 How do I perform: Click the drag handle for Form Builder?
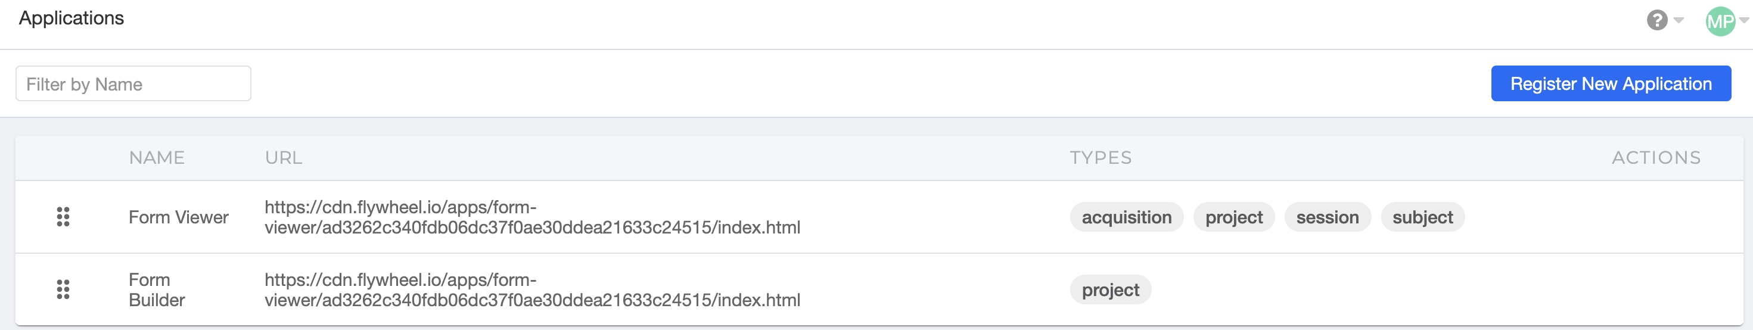(63, 290)
